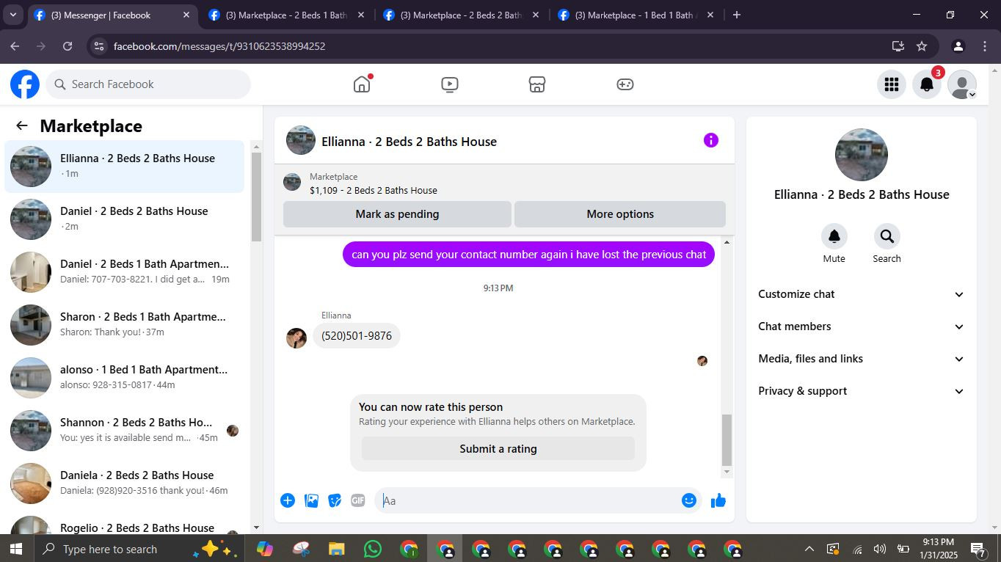
Task: Open the Gaming controller icon
Action: tap(625, 84)
